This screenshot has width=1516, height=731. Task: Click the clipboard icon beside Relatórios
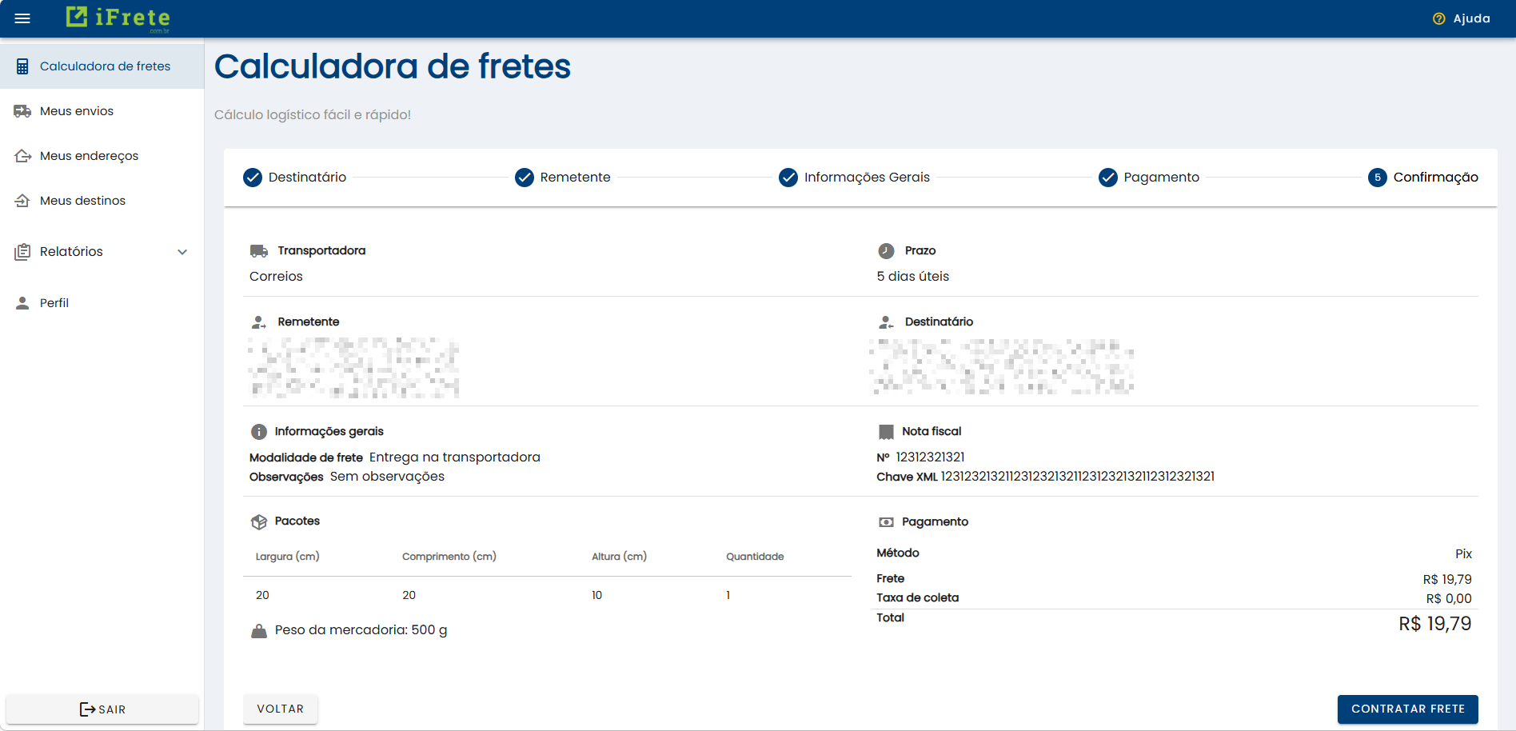pyautogui.click(x=22, y=251)
